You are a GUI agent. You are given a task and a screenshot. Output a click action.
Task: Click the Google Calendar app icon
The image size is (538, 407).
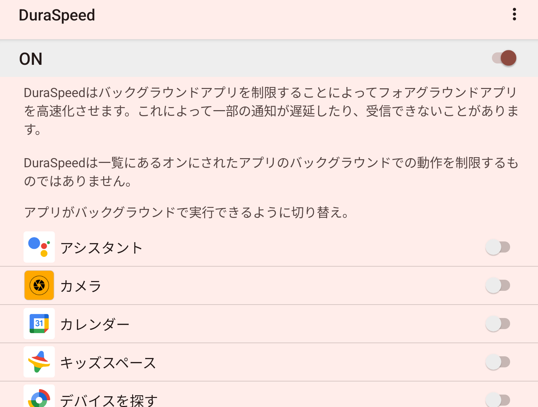pos(39,324)
